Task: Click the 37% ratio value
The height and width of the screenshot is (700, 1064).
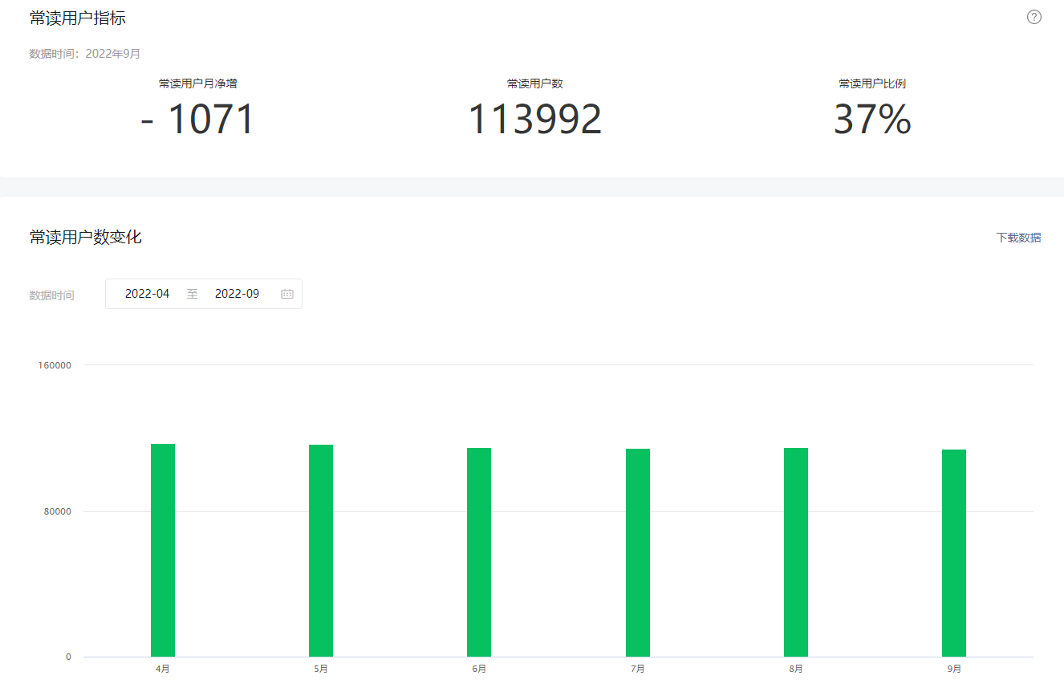Action: 872,120
